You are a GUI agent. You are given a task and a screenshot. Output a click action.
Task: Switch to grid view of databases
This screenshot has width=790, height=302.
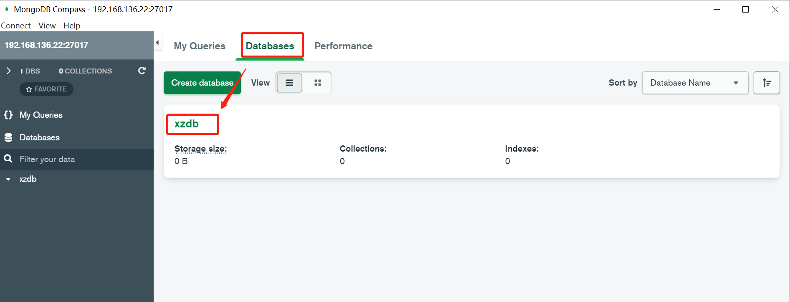[318, 83]
